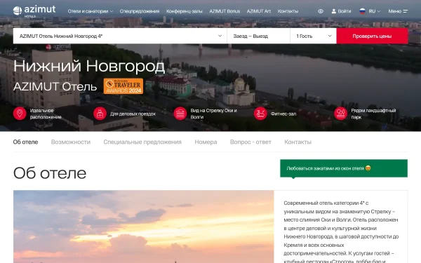The height and width of the screenshot is (263, 421).
Task: Click the Заезд – Выезд date field
Action: (x=258, y=36)
